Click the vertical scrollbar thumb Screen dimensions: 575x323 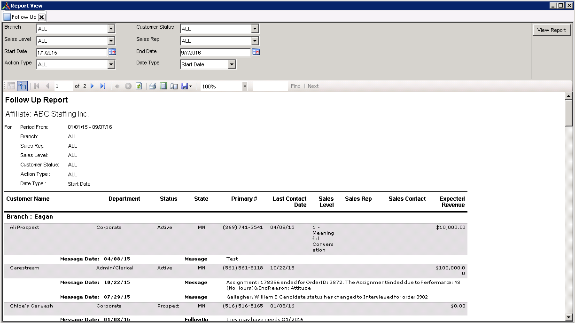(x=569, y=113)
